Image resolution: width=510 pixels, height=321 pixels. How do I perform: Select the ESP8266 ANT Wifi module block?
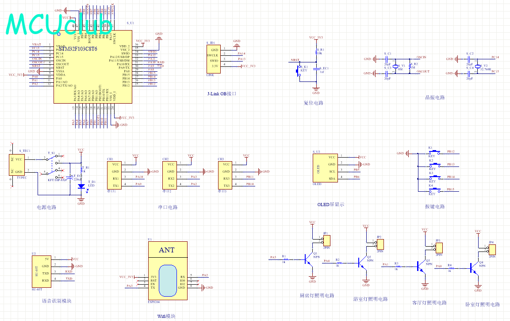pyautogui.click(x=168, y=271)
